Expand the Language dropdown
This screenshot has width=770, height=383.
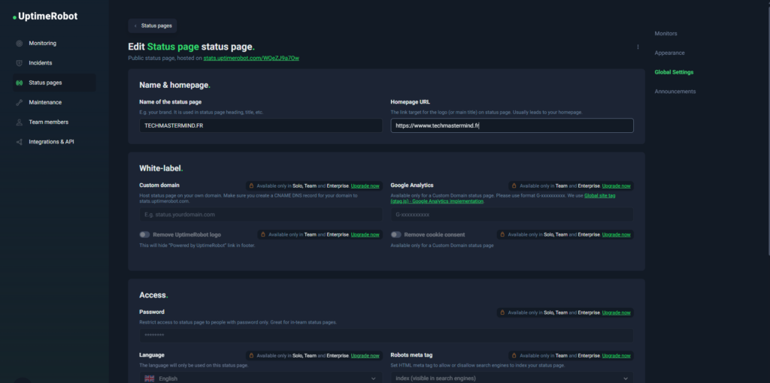pos(260,378)
